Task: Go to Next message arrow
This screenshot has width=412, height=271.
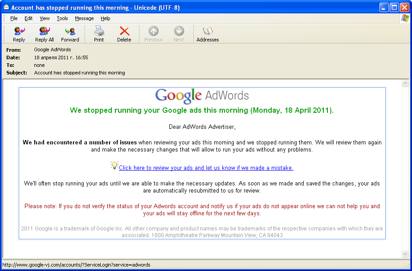Action: (179, 34)
